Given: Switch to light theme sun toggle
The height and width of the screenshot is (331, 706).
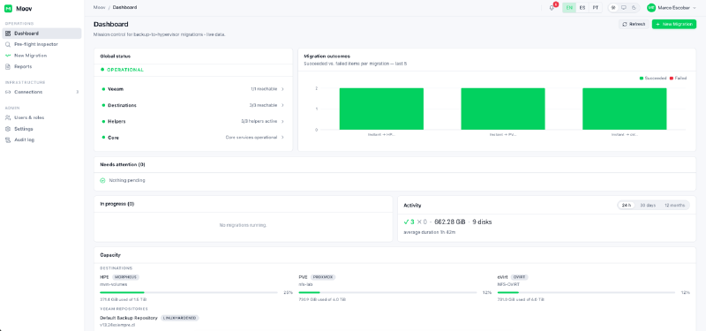Looking at the screenshot, I should (x=613, y=8).
